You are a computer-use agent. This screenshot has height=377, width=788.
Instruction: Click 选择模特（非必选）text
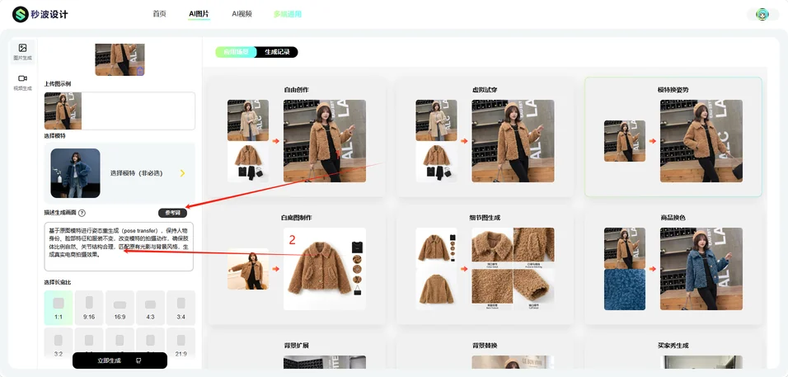[138, 173]
